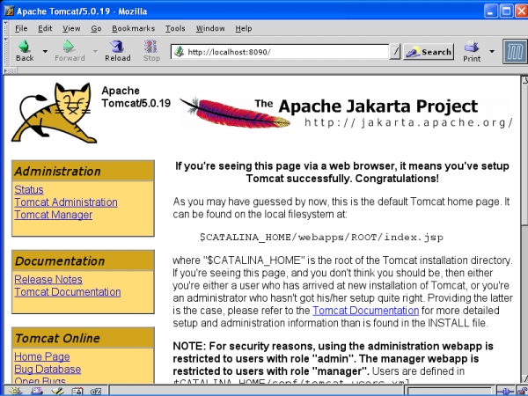528x396 pixels.
Task: Click the Apache feather logo
Action: (x=235, y=113)
